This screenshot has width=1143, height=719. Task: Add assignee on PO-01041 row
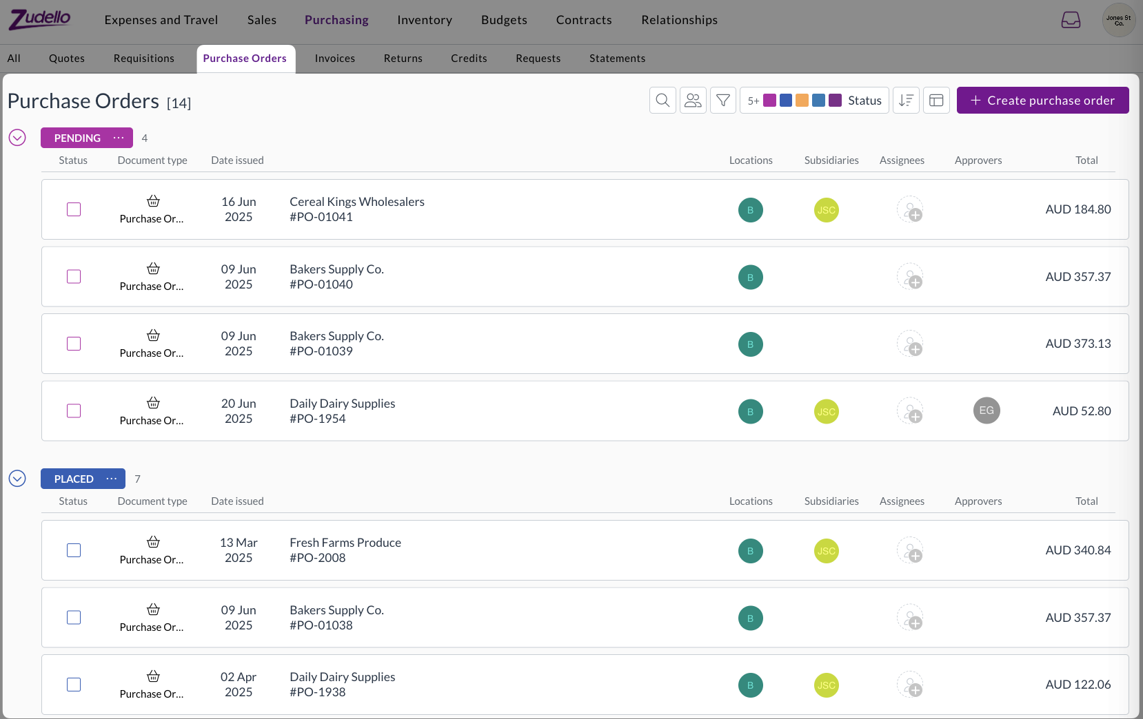910,210
